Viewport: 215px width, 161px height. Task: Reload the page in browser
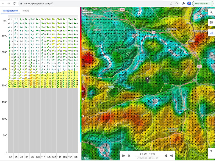tap(14, 3)
